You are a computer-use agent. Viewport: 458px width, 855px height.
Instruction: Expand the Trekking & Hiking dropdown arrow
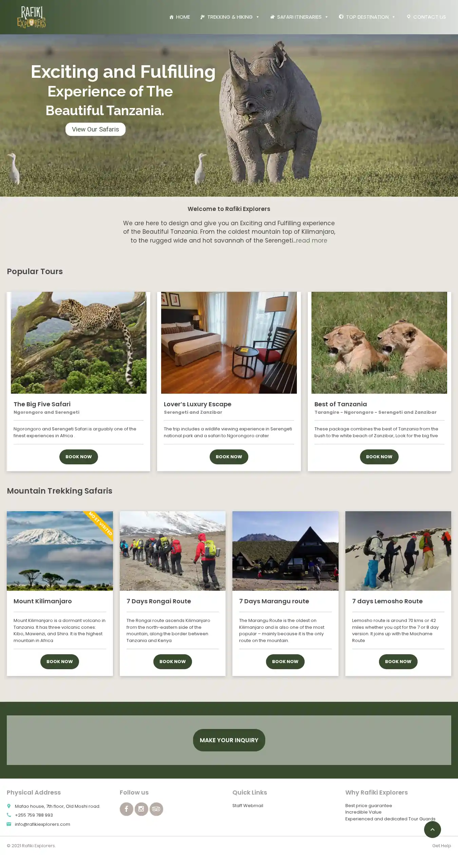257,17
